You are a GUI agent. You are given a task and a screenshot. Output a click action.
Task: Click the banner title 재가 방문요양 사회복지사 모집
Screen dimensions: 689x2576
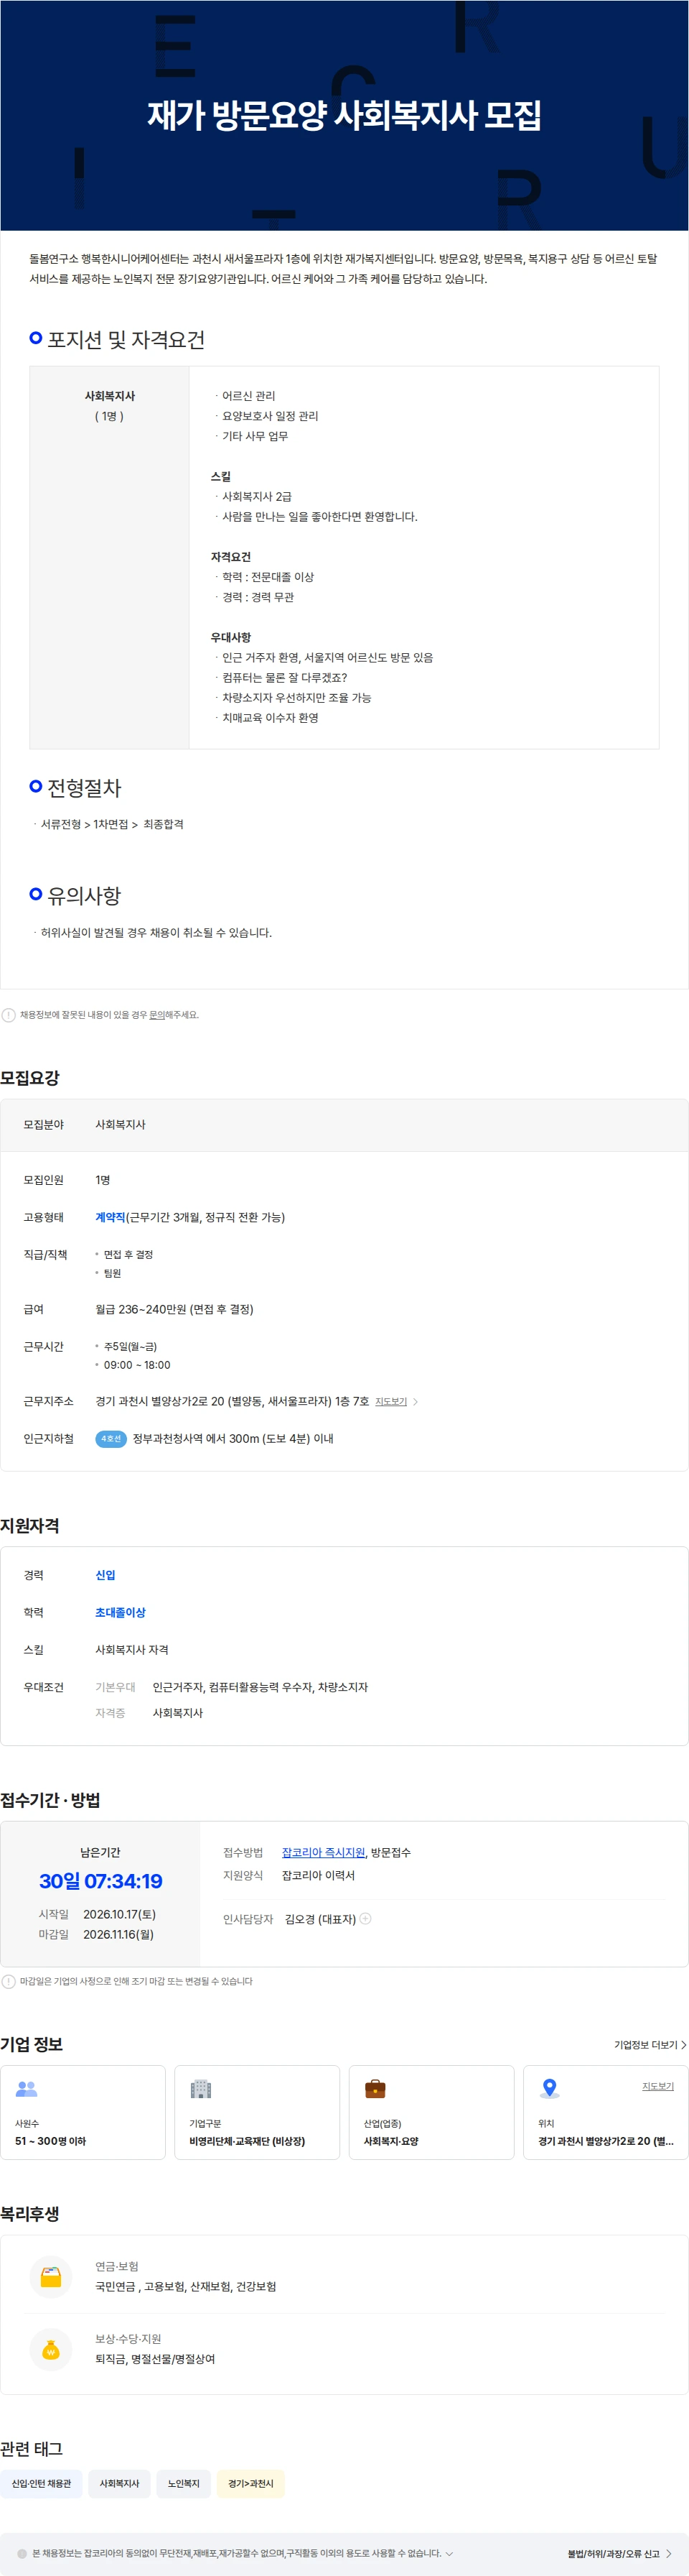344,115
